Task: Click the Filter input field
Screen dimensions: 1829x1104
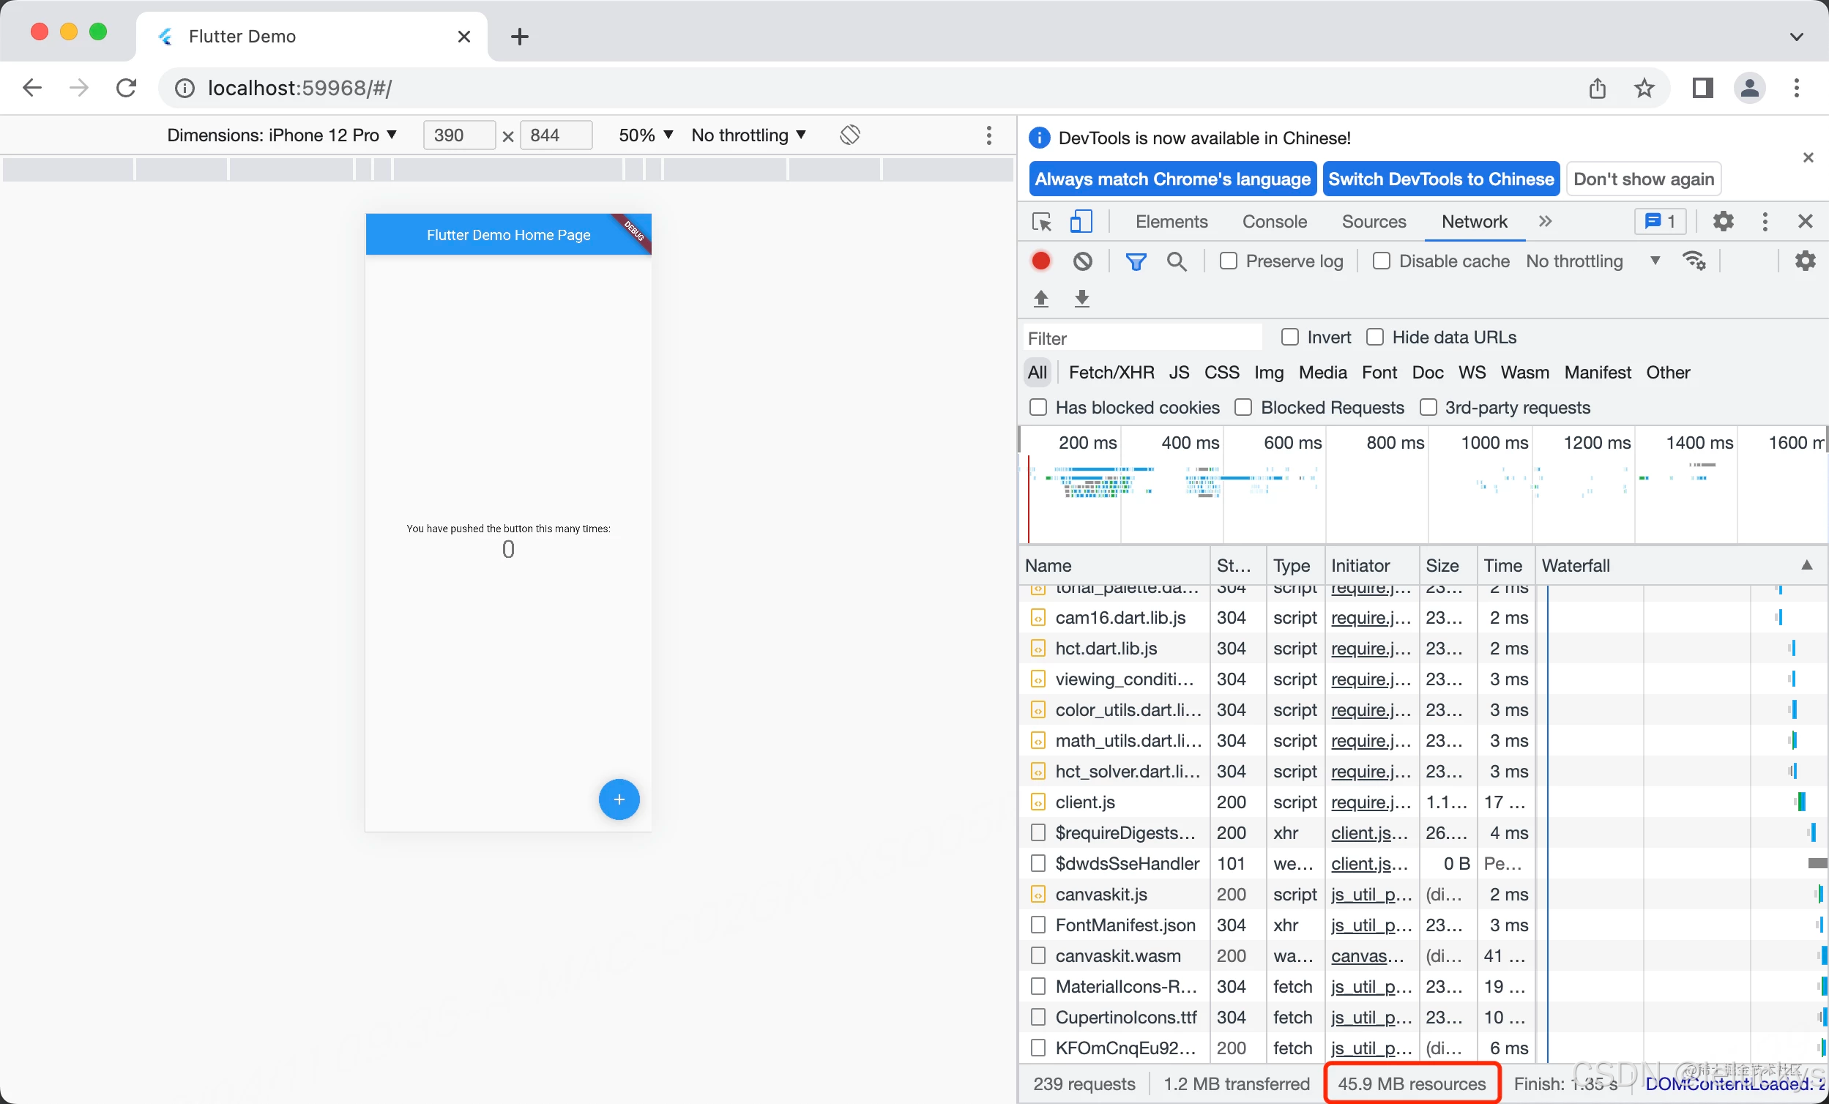Action: 1141,337
